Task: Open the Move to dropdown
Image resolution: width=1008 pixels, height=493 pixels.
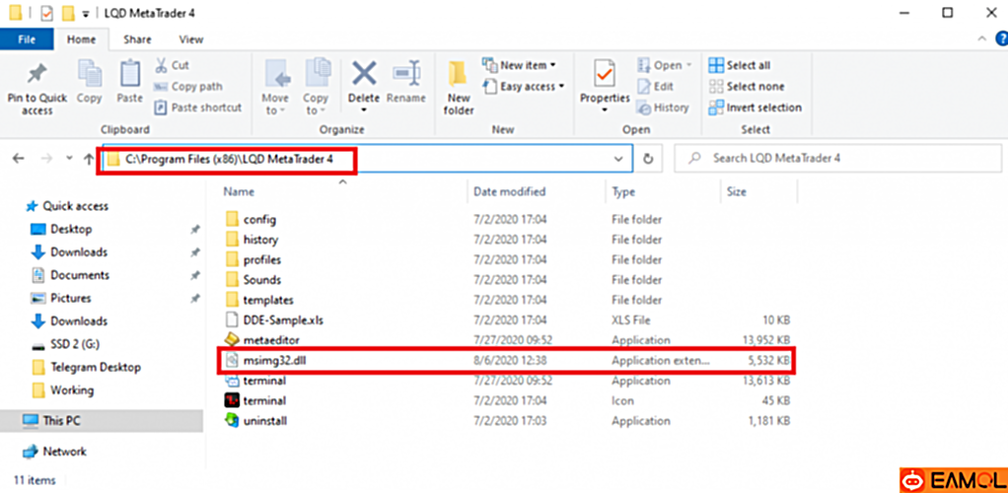Action: pos(276,88)
